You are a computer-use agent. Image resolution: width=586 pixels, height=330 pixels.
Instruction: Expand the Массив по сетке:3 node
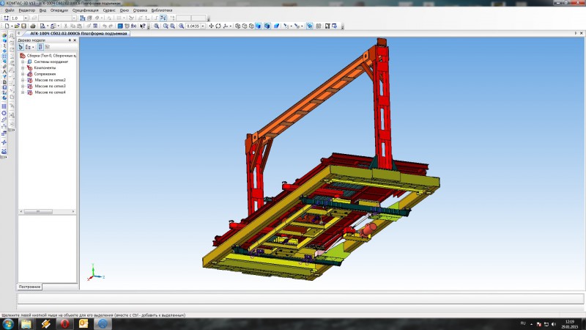coord(23,86)
